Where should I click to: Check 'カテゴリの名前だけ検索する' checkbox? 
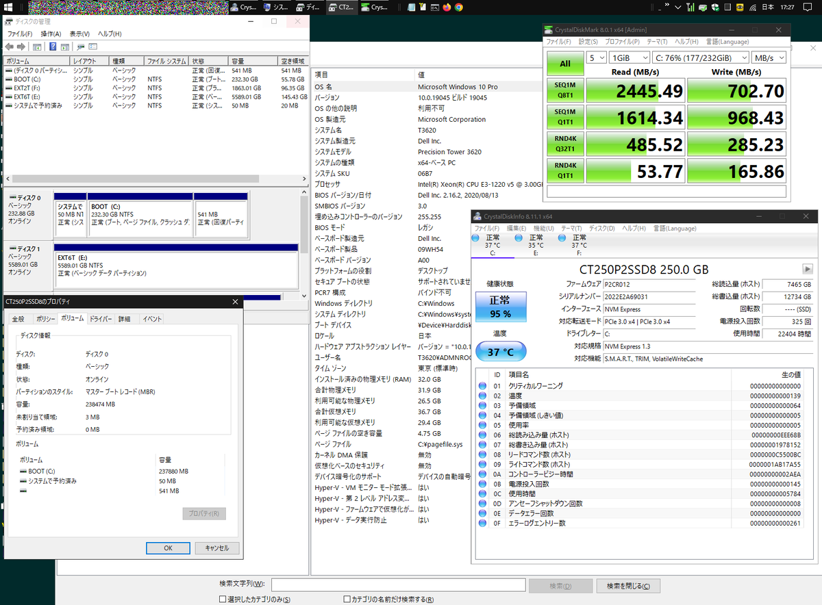tap(347, 600)
